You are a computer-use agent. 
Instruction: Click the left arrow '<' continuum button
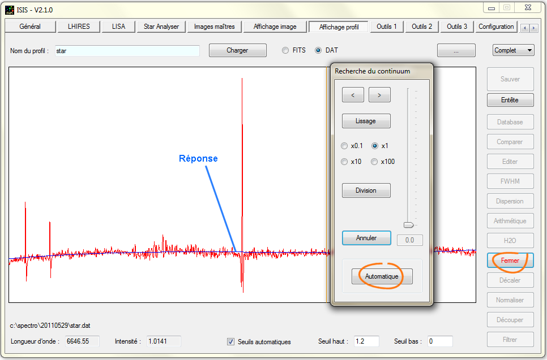point(353,95)
